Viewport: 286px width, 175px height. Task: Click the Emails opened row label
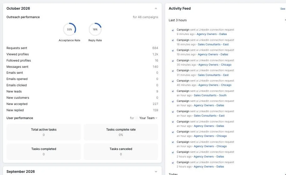pyautogui.click(x=17, y=79)
